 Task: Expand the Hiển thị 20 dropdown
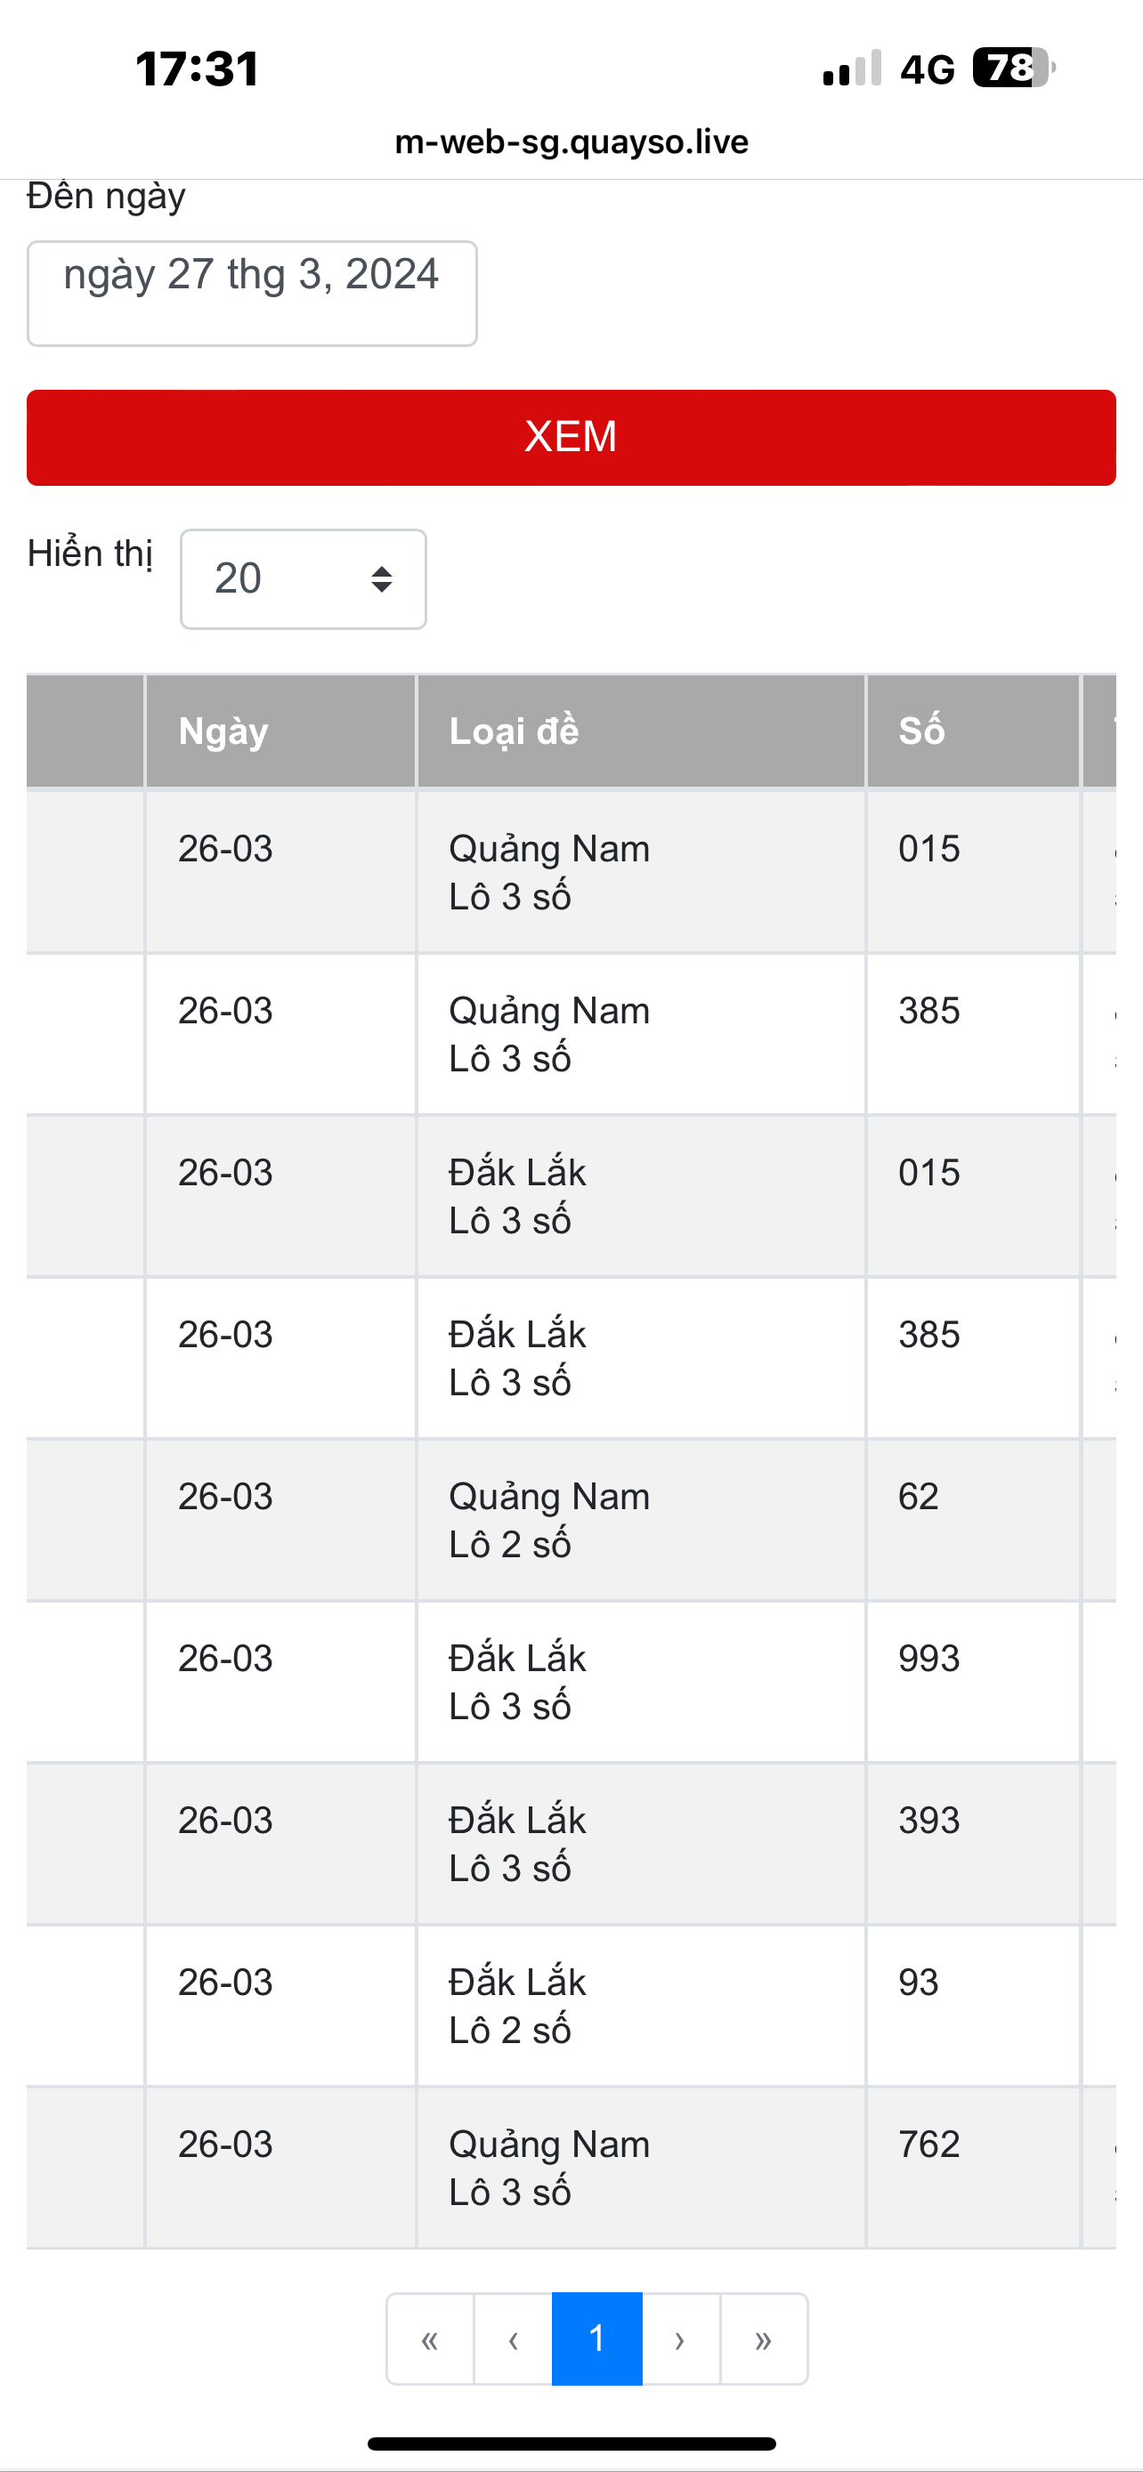[304, 578]
